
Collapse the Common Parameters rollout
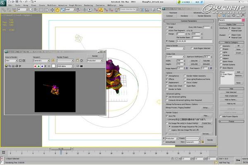click(189, 21)
